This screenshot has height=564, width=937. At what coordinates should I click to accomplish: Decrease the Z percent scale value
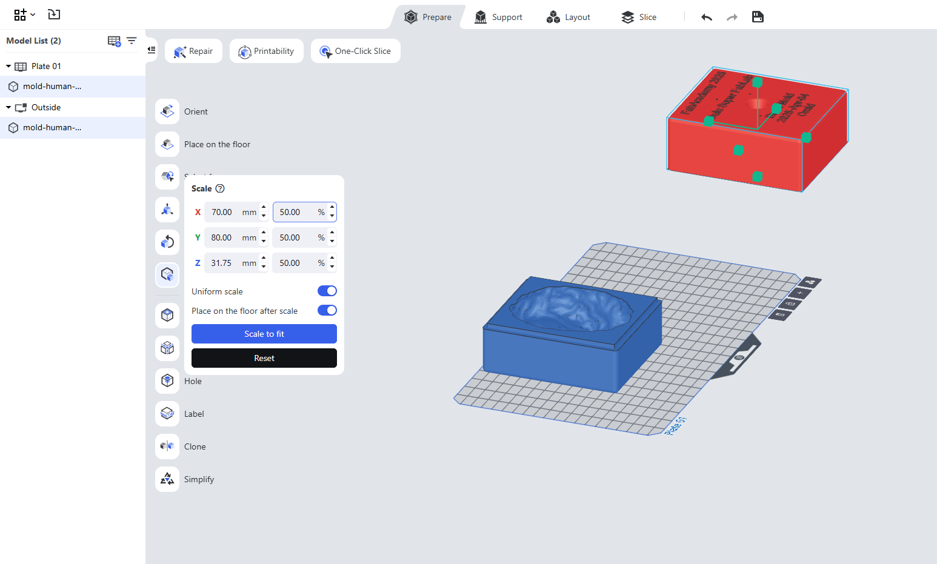[332, 267]
